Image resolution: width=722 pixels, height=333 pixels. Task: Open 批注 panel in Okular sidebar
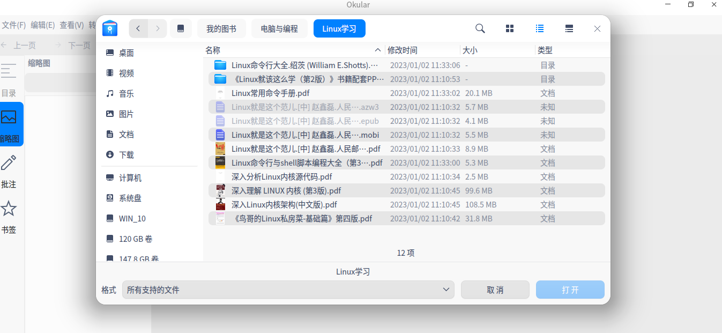click(x=9, y=172)
